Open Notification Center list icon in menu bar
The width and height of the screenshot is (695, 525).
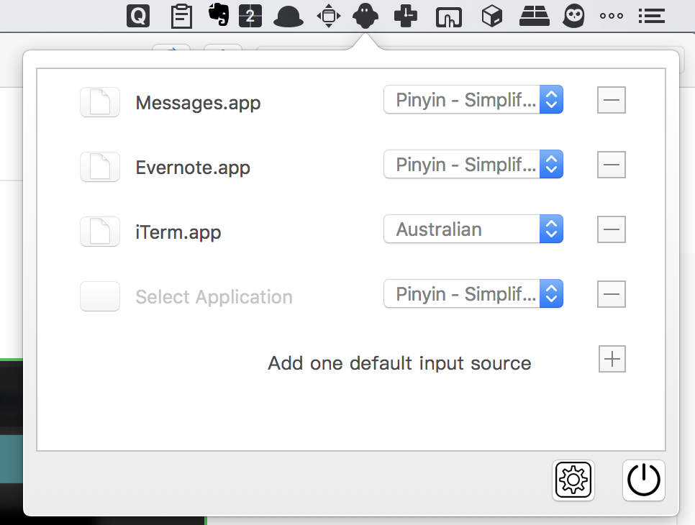[x=651, y=15]
